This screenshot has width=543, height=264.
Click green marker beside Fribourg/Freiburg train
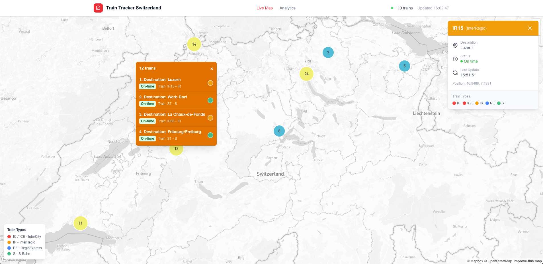point(210,135)
